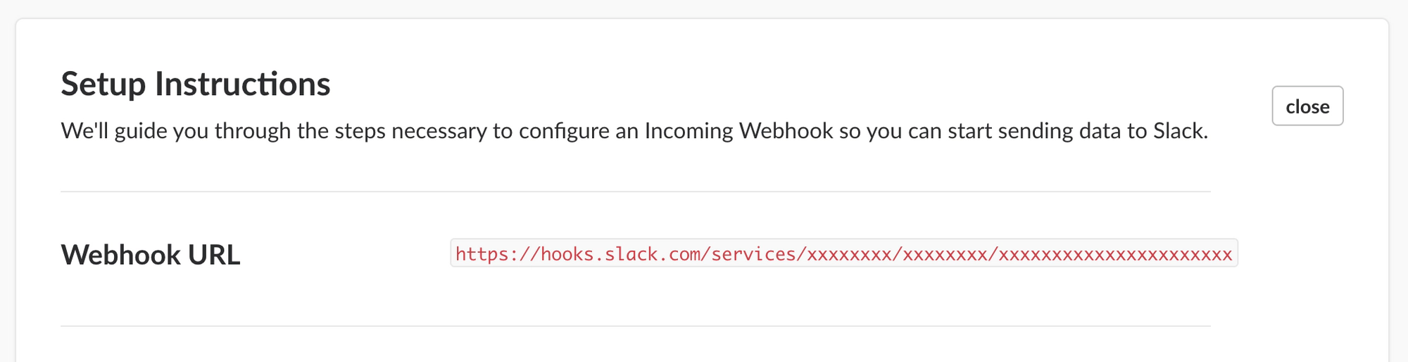This screenshot has height=362, width=1408.
Task: Click the word "Instructions" in the heading
Action: pos(242,85)
